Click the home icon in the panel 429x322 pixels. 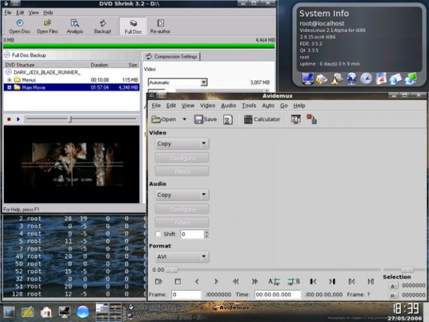46,312
